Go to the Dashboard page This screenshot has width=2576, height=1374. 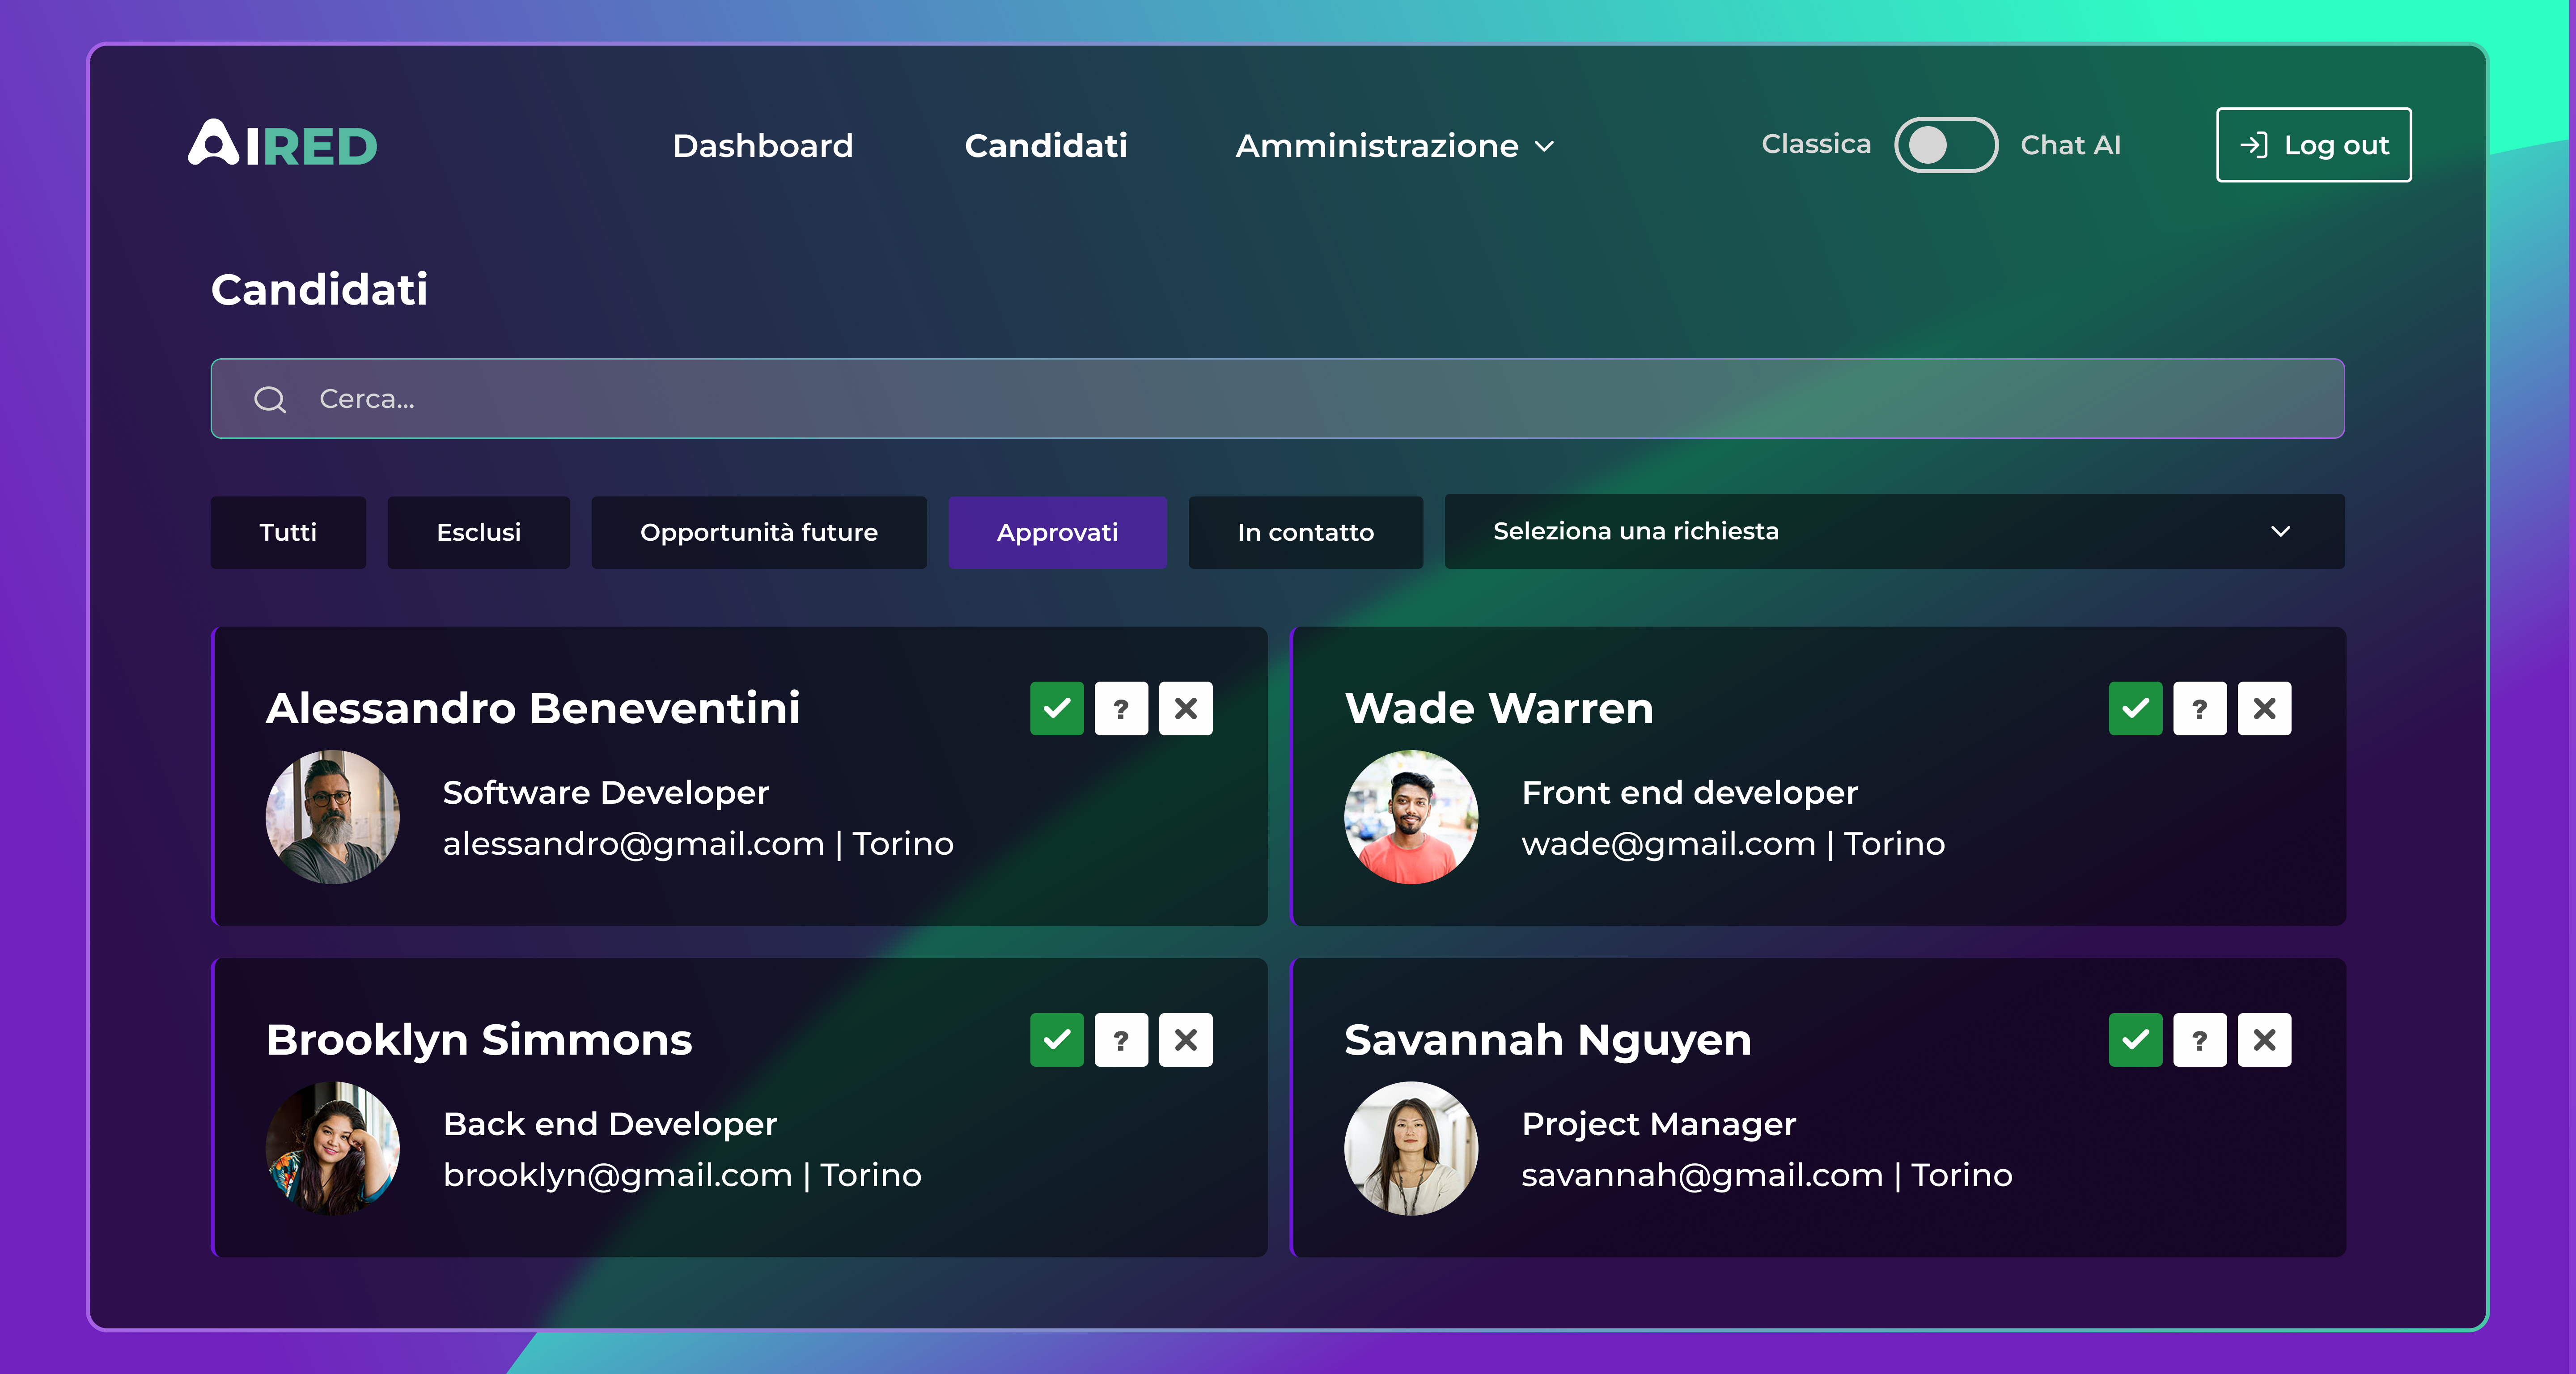763,146
